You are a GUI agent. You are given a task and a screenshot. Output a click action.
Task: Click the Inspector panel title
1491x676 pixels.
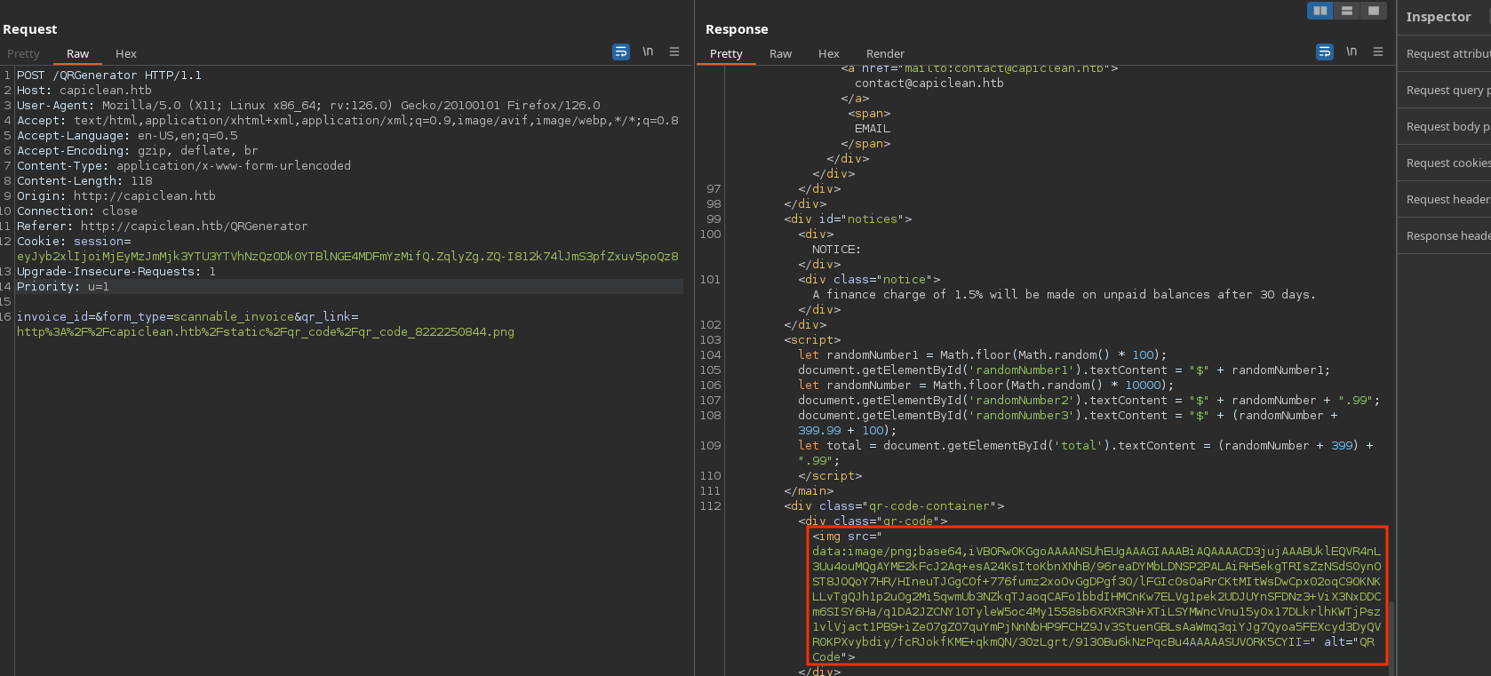tap(1439, 17)
